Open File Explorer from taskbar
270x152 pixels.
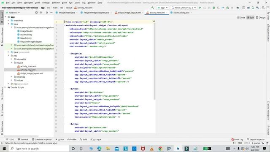tap(108, 149)
